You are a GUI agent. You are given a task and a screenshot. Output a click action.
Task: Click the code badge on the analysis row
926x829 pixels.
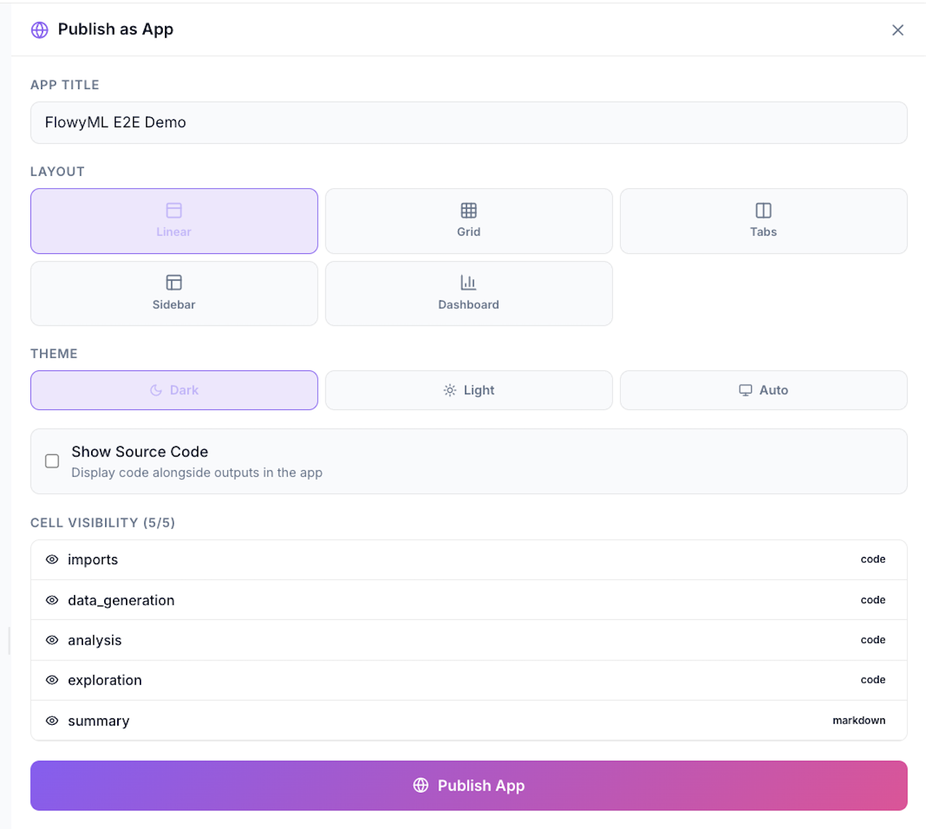[x=872, y=639]
